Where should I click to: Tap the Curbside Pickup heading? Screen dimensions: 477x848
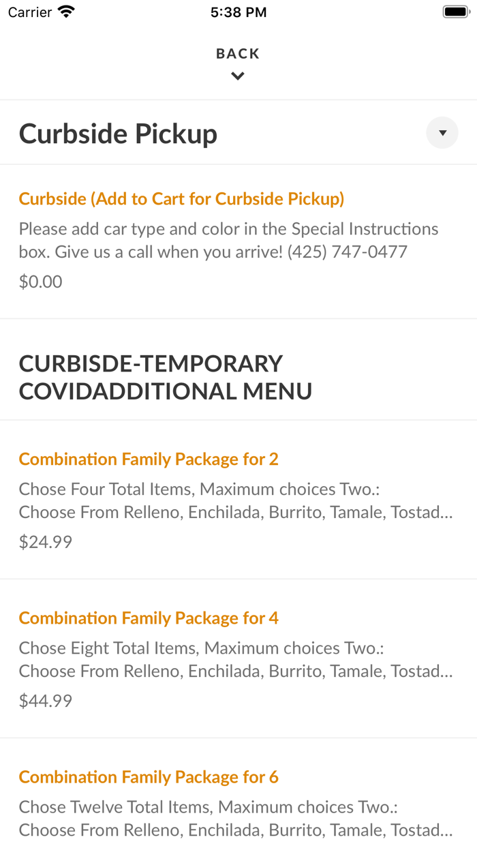pyautogui.click(x=118, y=134)
